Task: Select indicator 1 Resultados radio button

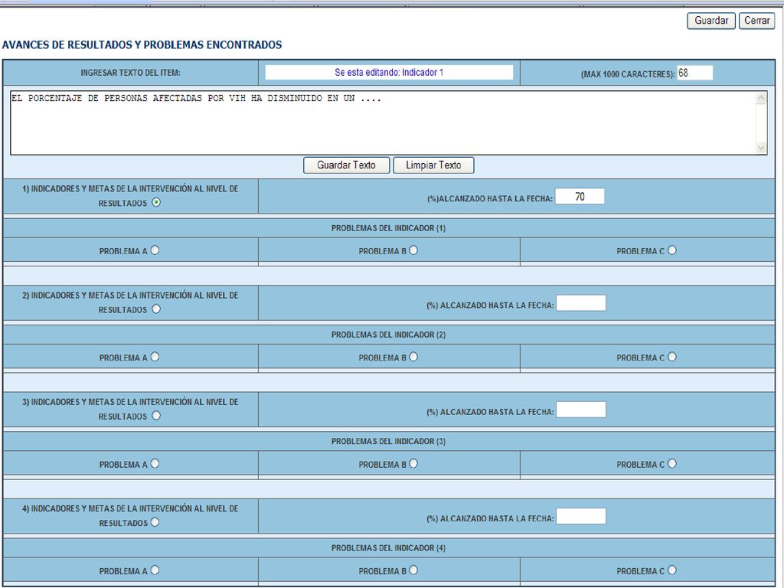Action: click(156, 202)
